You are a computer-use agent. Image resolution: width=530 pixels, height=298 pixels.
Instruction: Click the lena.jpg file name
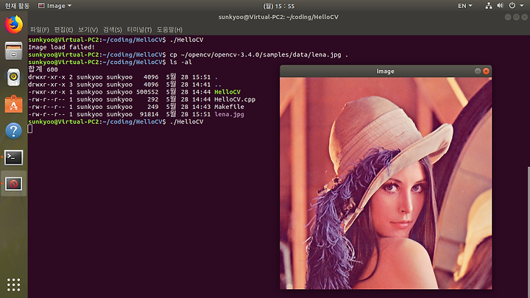pos(229,114)
